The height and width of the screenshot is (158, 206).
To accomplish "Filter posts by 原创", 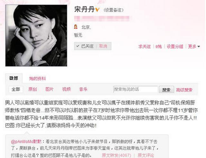I will point(33,89).
